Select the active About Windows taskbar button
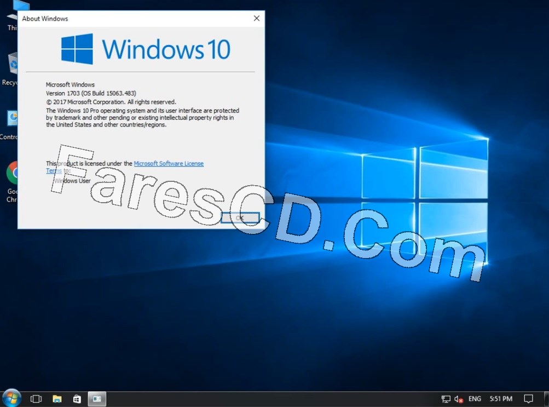Screen dimensions: 549x407 (97, 399)
